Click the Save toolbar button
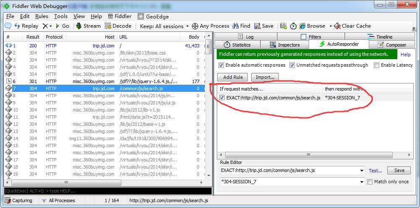The width and height of the screenshot is (420, 208). click(x=264, y=26)
